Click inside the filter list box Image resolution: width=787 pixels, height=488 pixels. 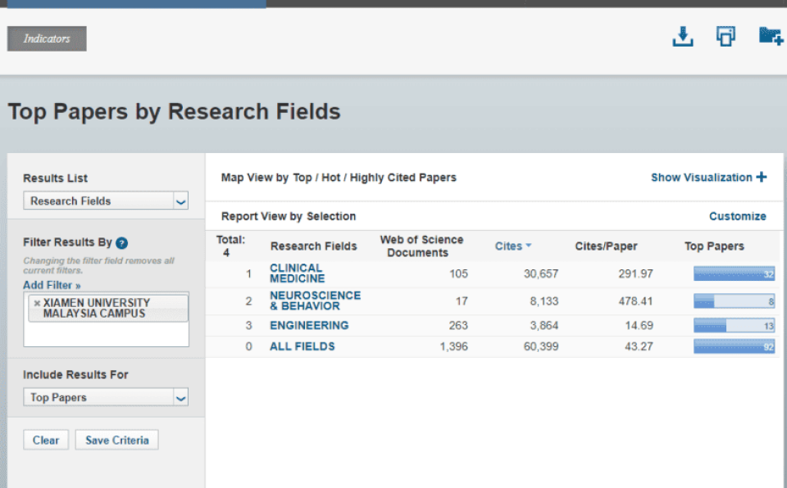106,334
